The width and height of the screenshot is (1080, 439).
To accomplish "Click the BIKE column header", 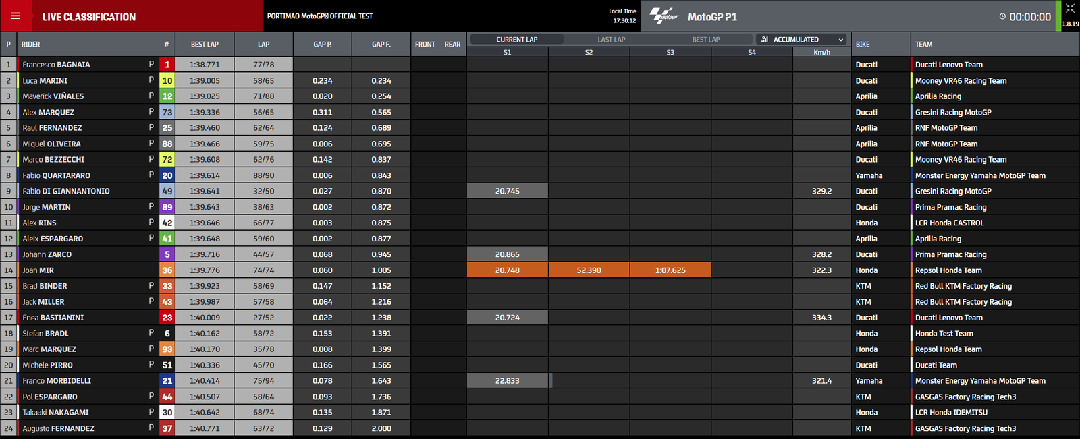I will pos(863,45).
